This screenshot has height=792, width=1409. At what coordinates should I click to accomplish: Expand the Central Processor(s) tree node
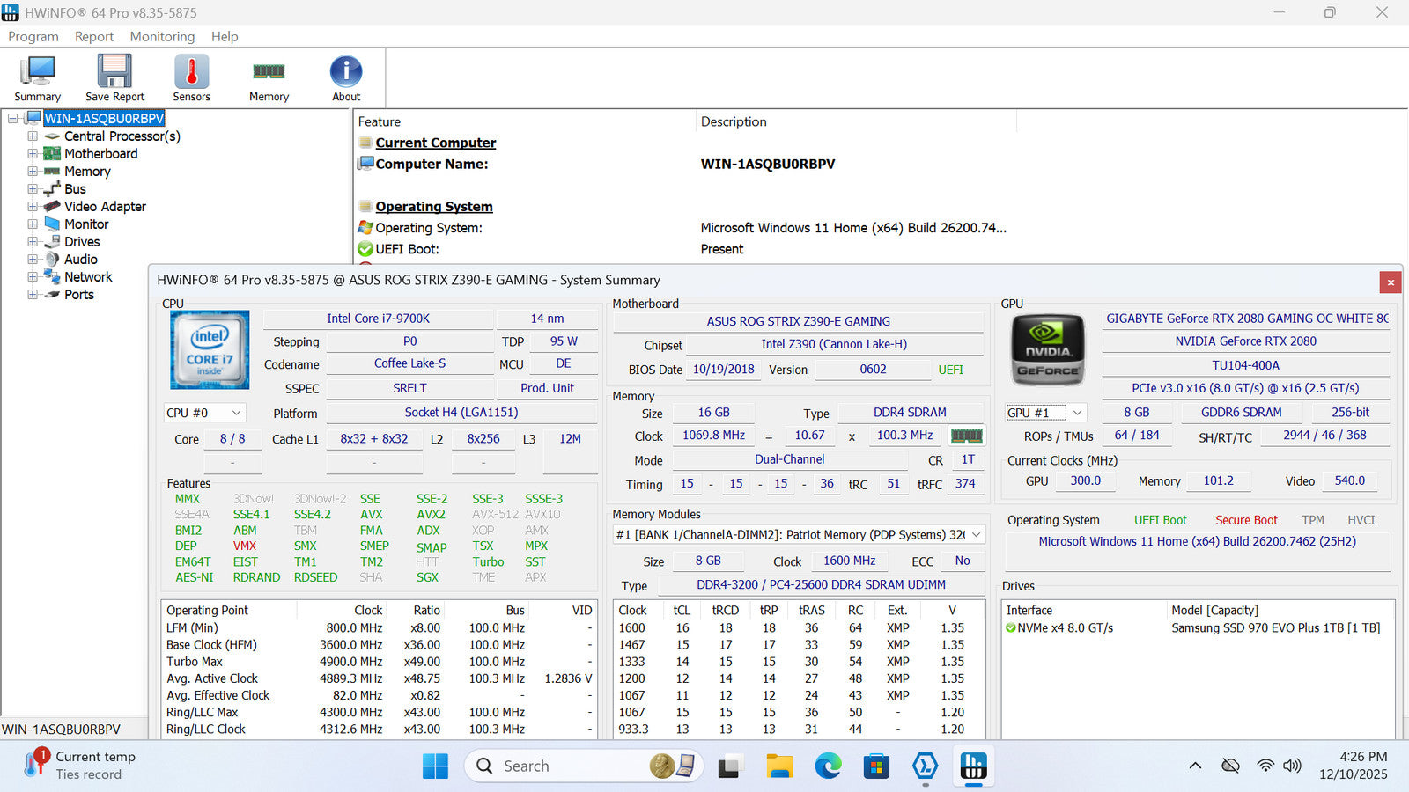click(x=33, y=136)
